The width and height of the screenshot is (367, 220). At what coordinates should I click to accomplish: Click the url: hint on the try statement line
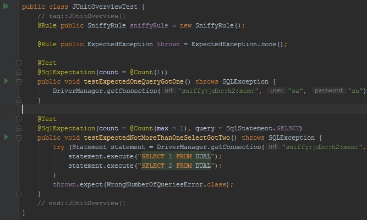click(273, 147)
